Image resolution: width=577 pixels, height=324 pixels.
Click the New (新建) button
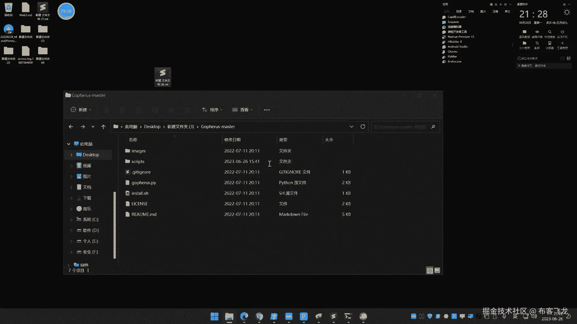coord(81,110)
